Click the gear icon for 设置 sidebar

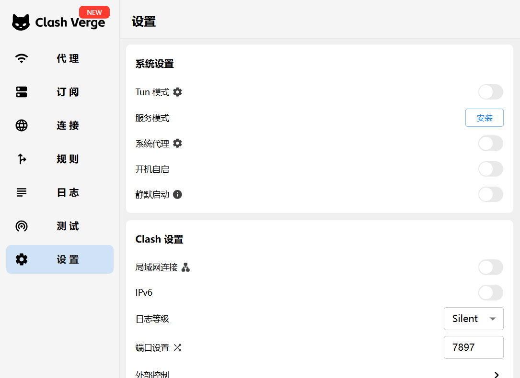[22, 259]
